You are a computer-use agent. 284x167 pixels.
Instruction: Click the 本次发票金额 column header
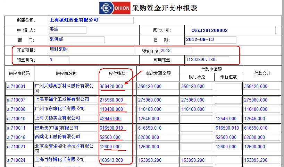158,73
